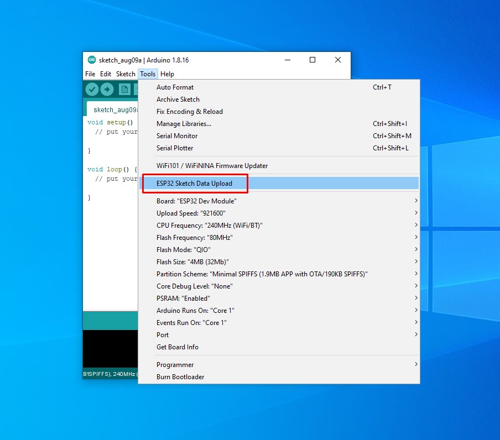
Task: Expand the Programmer submenu
Action: pyautogui.click(x=175, y=365)
